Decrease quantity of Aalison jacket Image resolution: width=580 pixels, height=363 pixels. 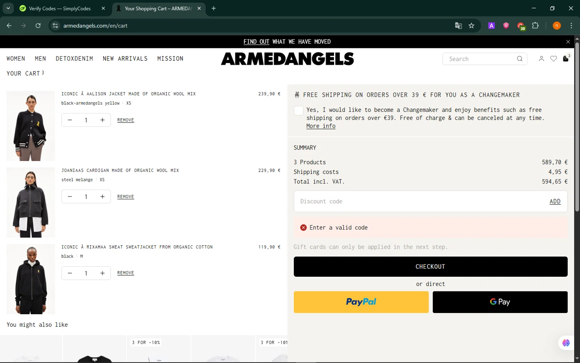point(70,120)
